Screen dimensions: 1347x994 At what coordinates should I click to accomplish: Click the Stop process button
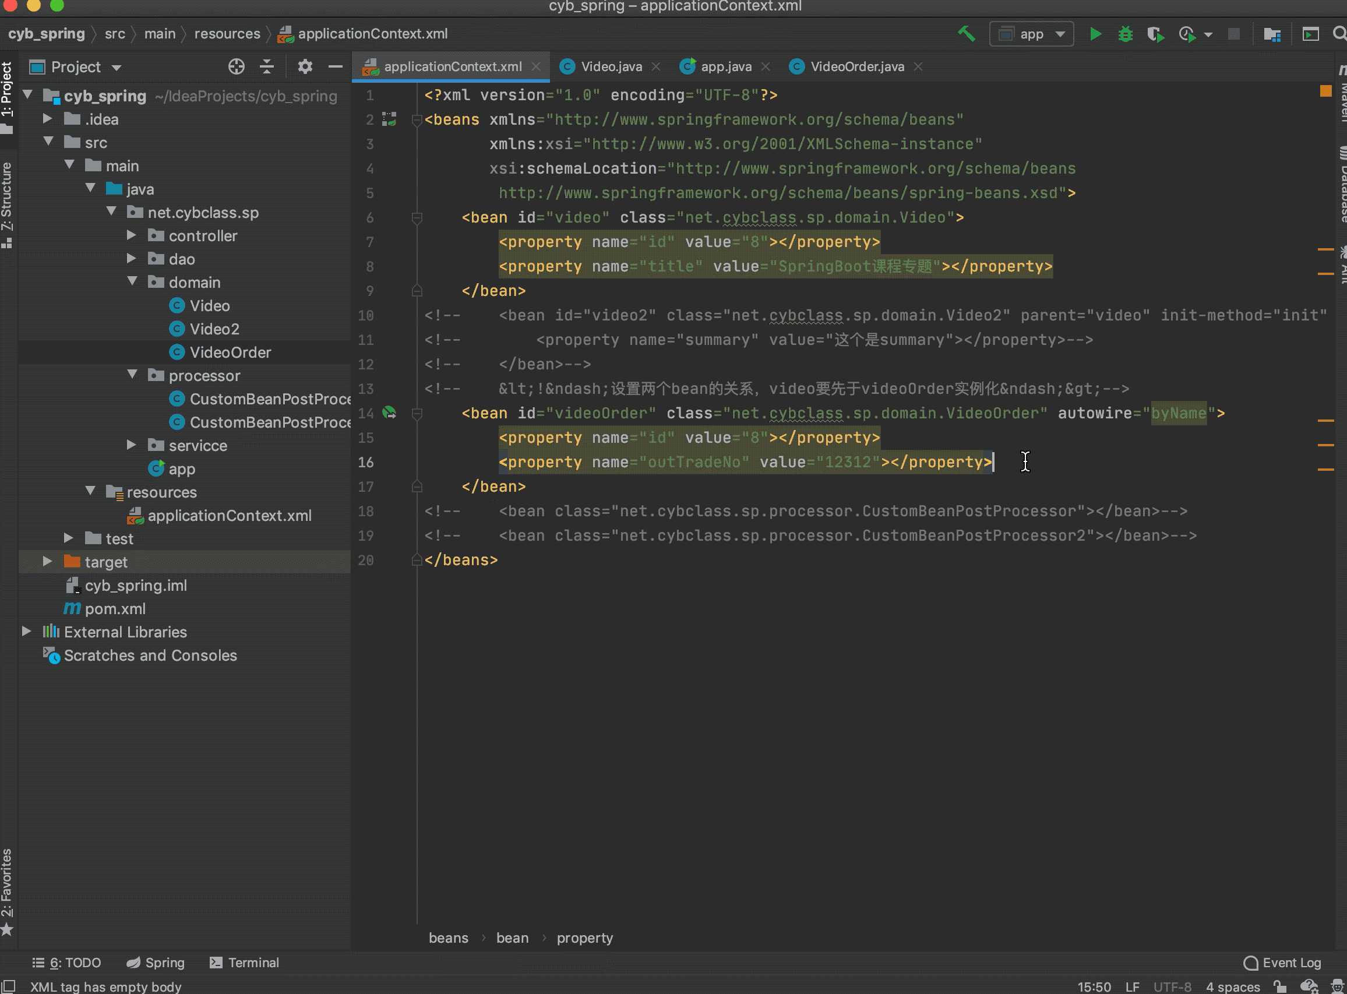pyautogui.click(x=1233, y=34)
